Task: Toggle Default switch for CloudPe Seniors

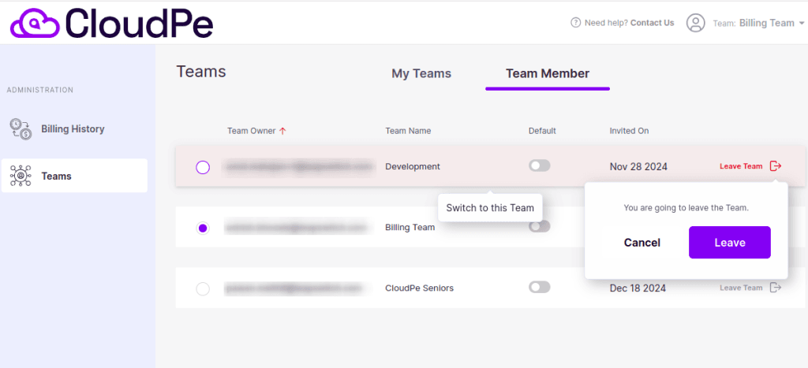Action: tap(540, 287)
